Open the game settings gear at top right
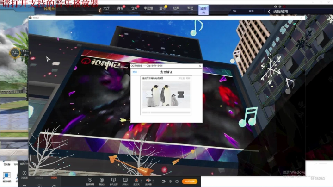Viewport: 333px width, 187px height. click(280, 6)
